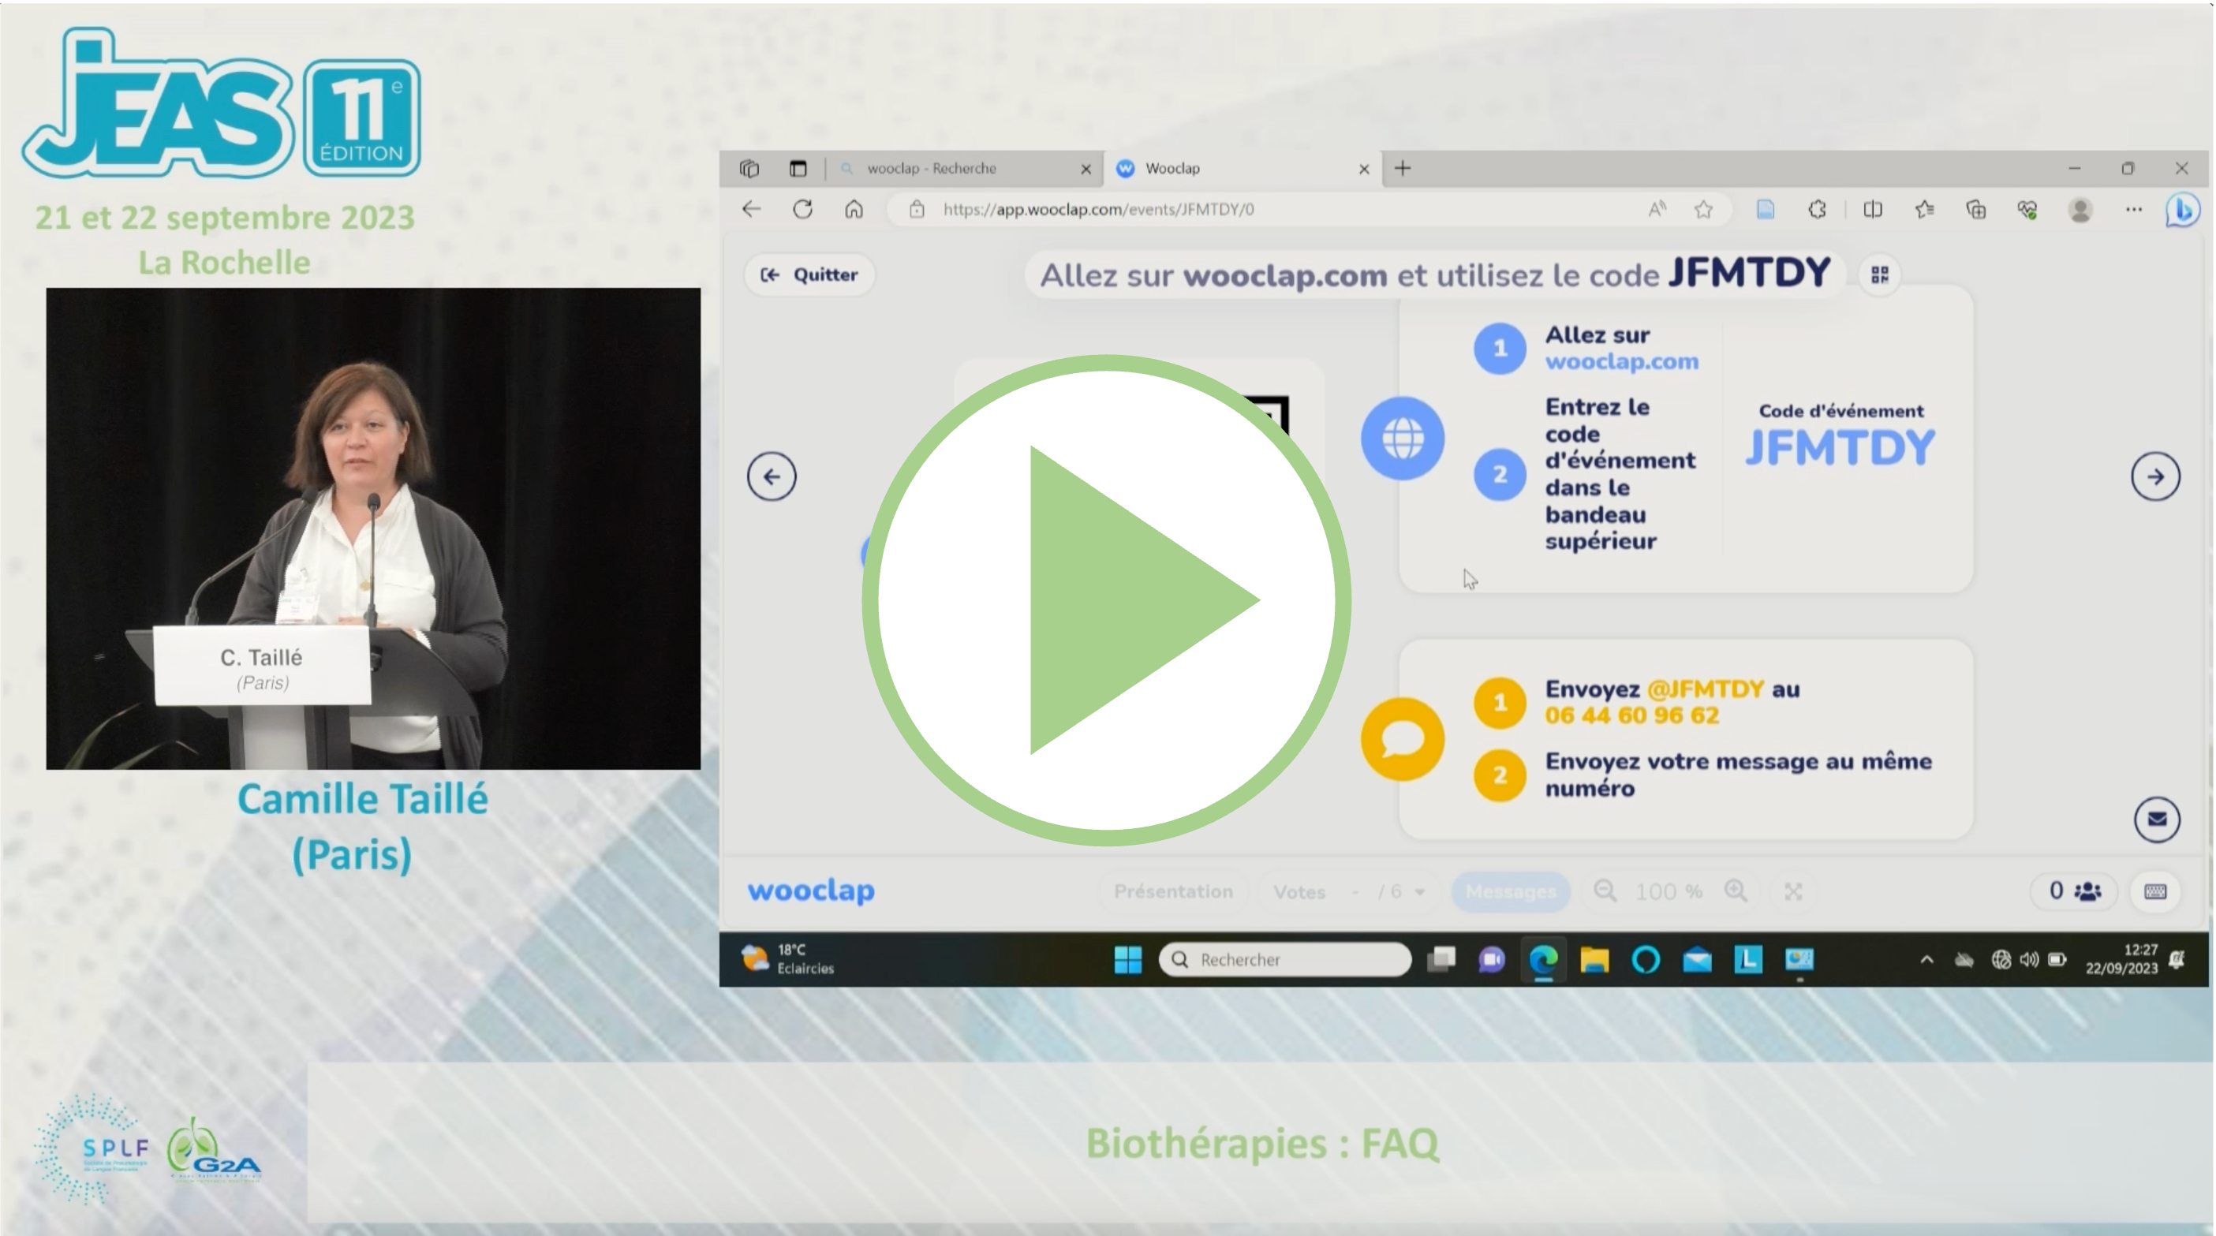Screen dimensions: 2216x1236
Task: Click the site lock info icon
Action: click(x=917, y=209)
